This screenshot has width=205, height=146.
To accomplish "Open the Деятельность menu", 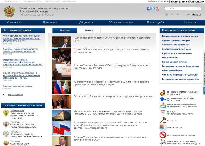I will (51, 23).
